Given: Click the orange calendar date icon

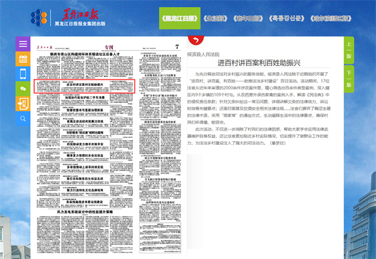Looking at the screenshot, I should [23, 59].
